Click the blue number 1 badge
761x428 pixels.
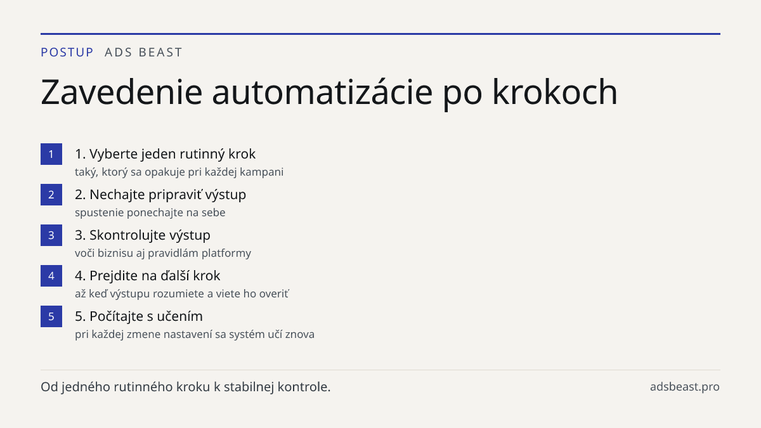pos(51,154)
